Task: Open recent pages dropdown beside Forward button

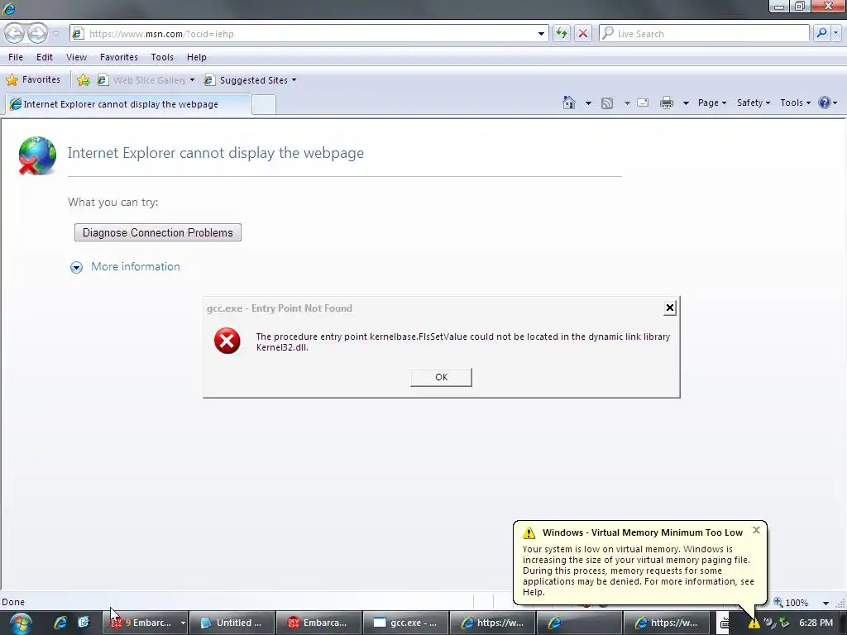Action: pos(55,34)
